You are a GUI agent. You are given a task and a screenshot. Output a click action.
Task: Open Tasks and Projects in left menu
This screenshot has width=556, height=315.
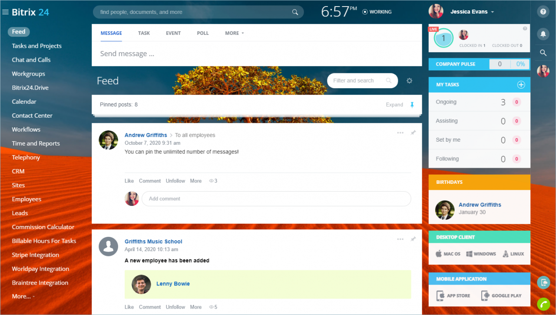36,46
